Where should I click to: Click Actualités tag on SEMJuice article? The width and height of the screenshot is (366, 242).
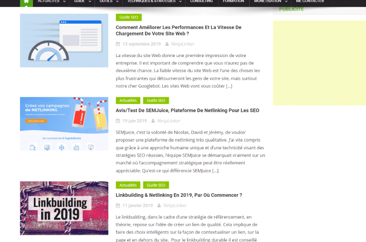coord(128,100)
